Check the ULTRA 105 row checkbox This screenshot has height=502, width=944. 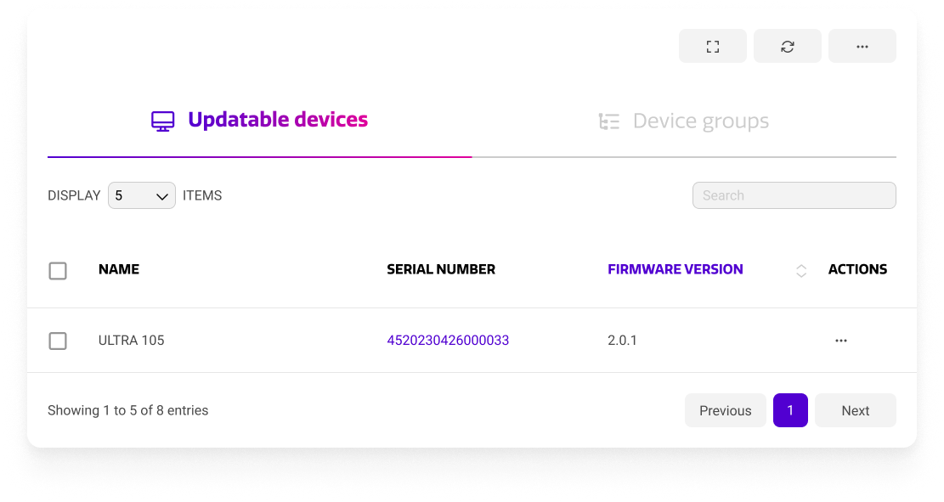pos(58,341)
